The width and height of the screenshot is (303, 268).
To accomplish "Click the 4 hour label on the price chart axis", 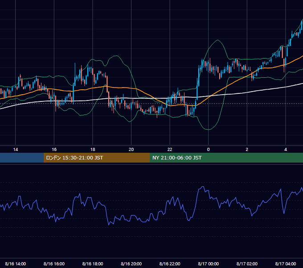I will [x=286, y=150].
